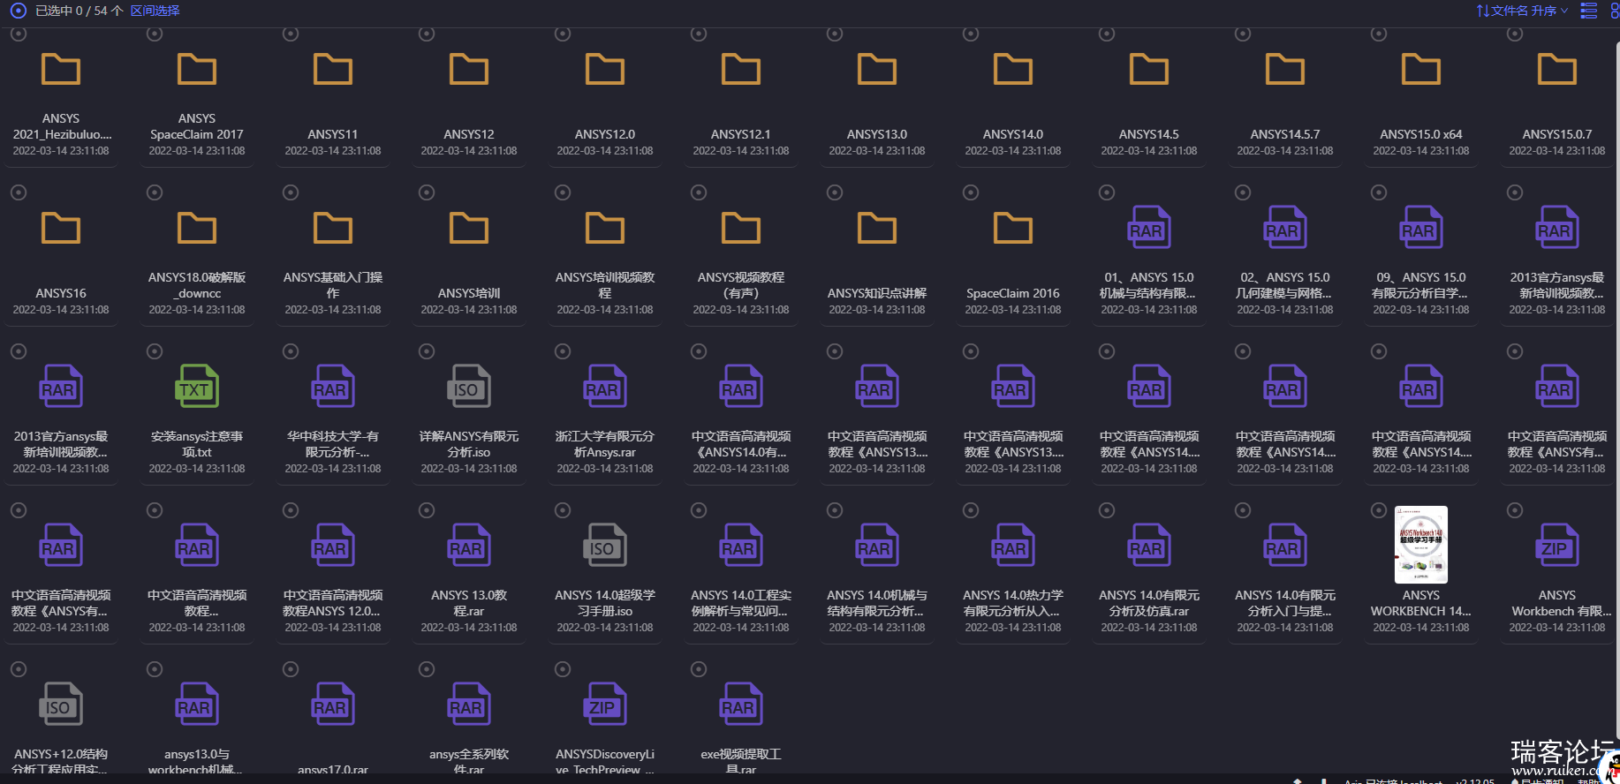This screenshot has width=1620, height=784.
Task: Open the ANSYS培训 folder icon
Action: point(469,228)
